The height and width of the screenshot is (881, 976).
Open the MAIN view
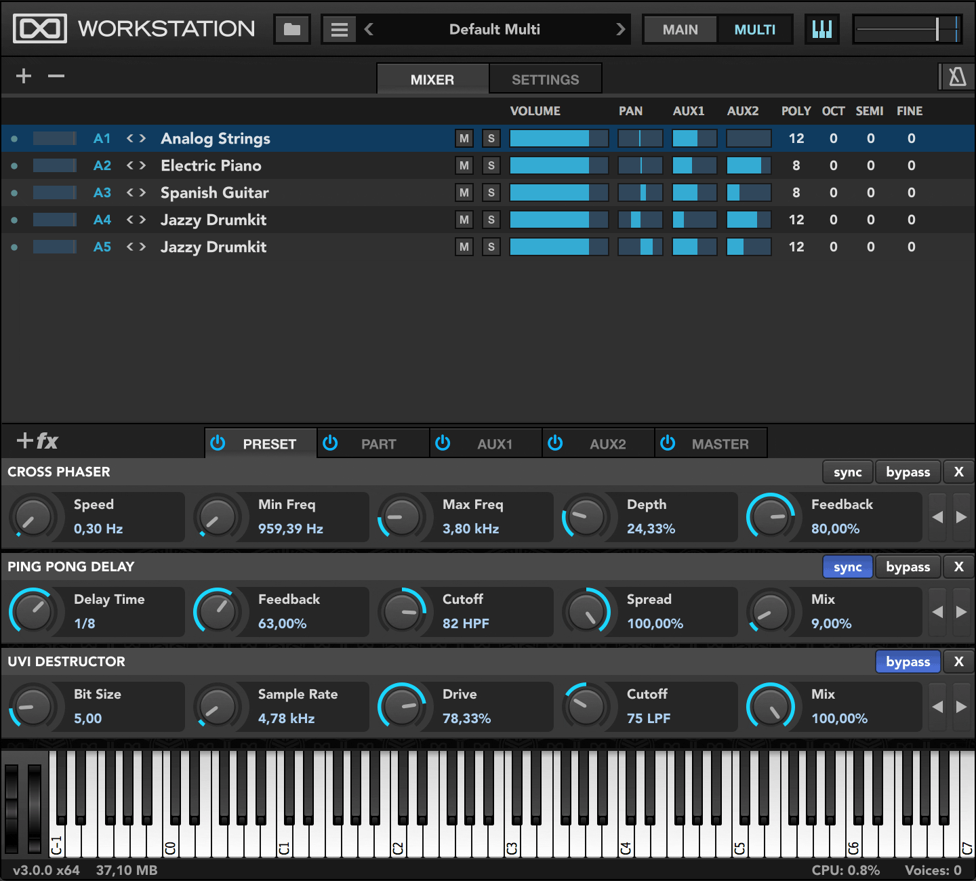[x=680, y=30]
